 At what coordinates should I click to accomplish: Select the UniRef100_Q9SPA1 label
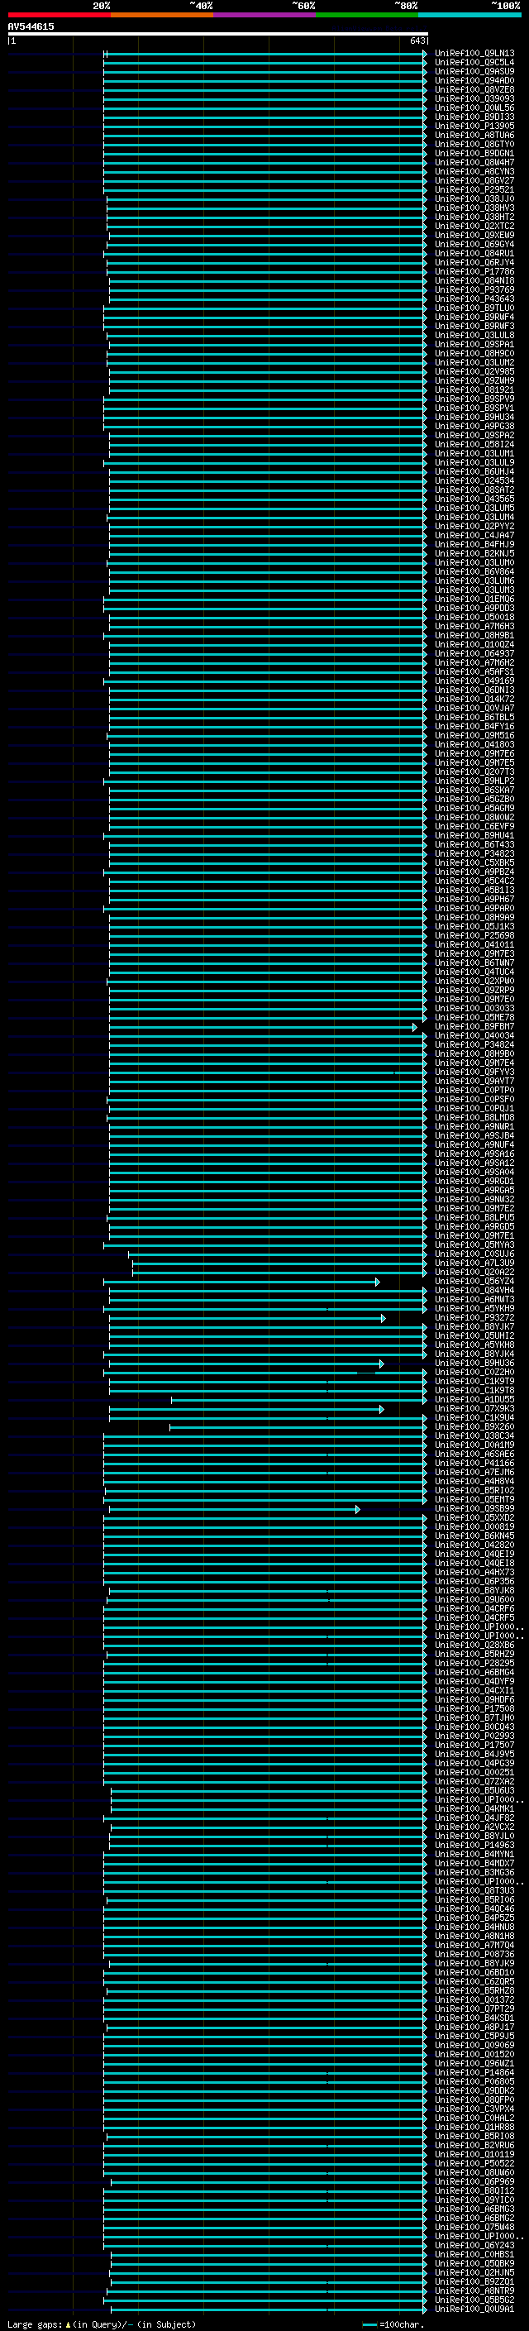(x=474, y=345)
